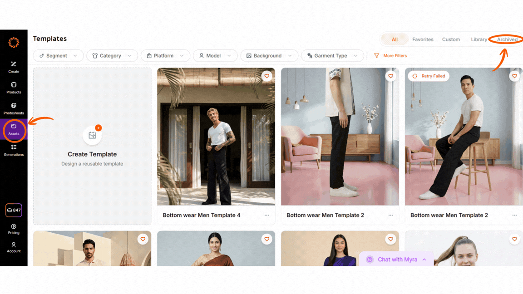Image resolution: width=523 pixels, height=294 pixels.
Task: Open the Favorites tab
Action: [x=423, y=39]
